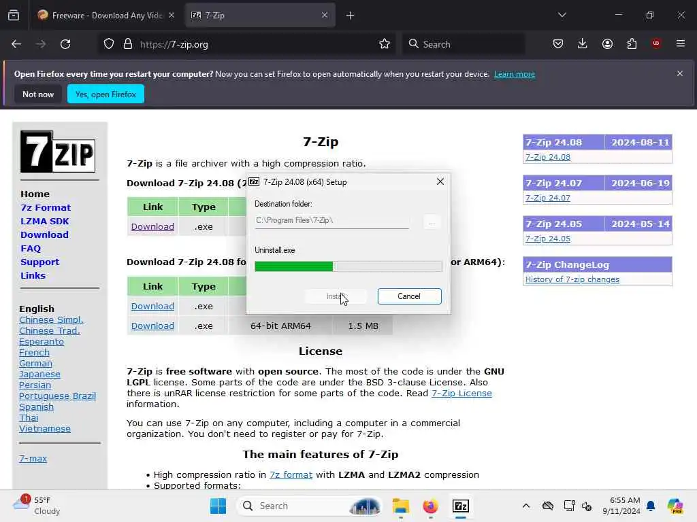
Task: Open the Downloads panel icon
Action: point(583,44)
